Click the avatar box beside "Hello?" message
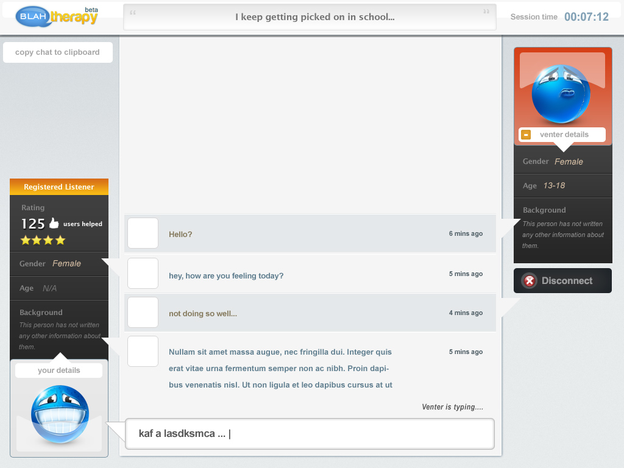 [143, 233]
